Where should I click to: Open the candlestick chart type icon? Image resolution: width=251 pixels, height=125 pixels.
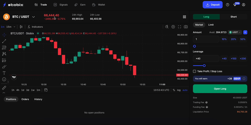[x=21, y=27]
